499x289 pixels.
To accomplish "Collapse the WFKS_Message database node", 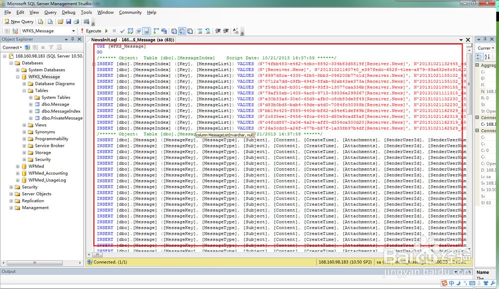I will [x=18, y=77].
